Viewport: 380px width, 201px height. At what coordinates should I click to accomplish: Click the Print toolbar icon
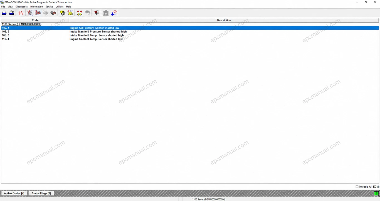4,13
